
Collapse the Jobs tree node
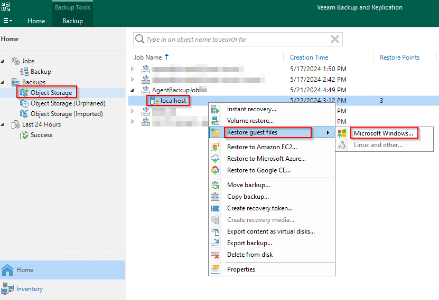[4, 61]
